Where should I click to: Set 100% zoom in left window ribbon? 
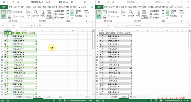43,13
